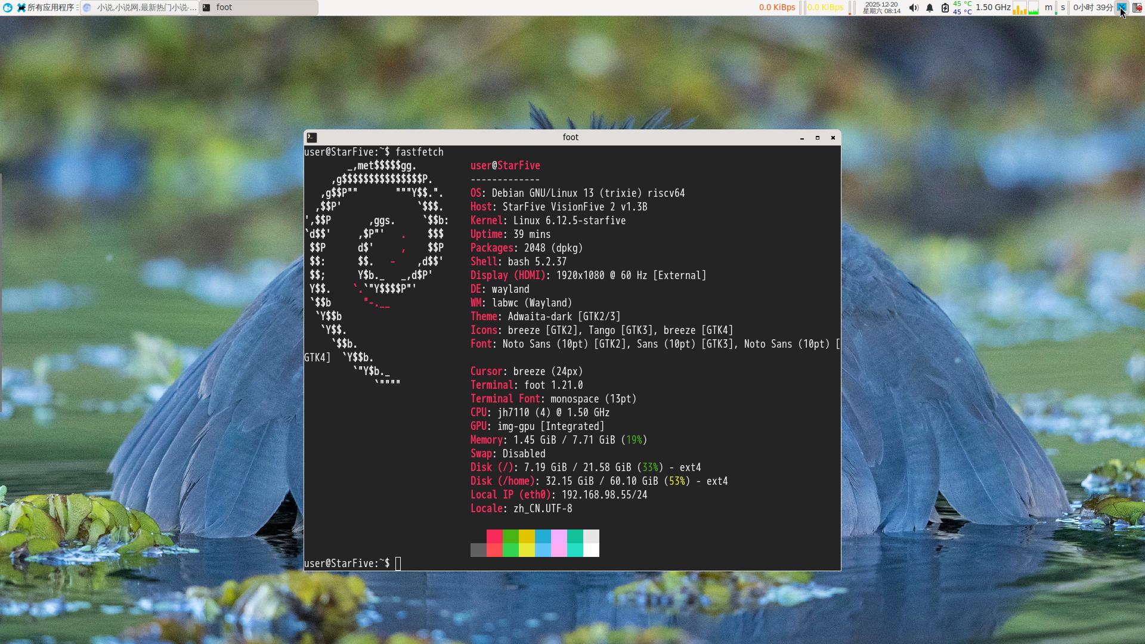Click the 0小时 39分 uptime display
The image size is (1145, 644).
1093,8
